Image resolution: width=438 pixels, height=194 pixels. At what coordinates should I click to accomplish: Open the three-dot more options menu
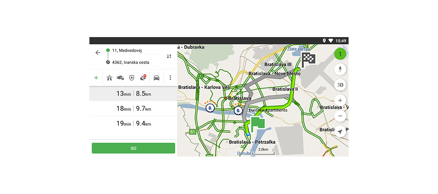tap(170, 78)
